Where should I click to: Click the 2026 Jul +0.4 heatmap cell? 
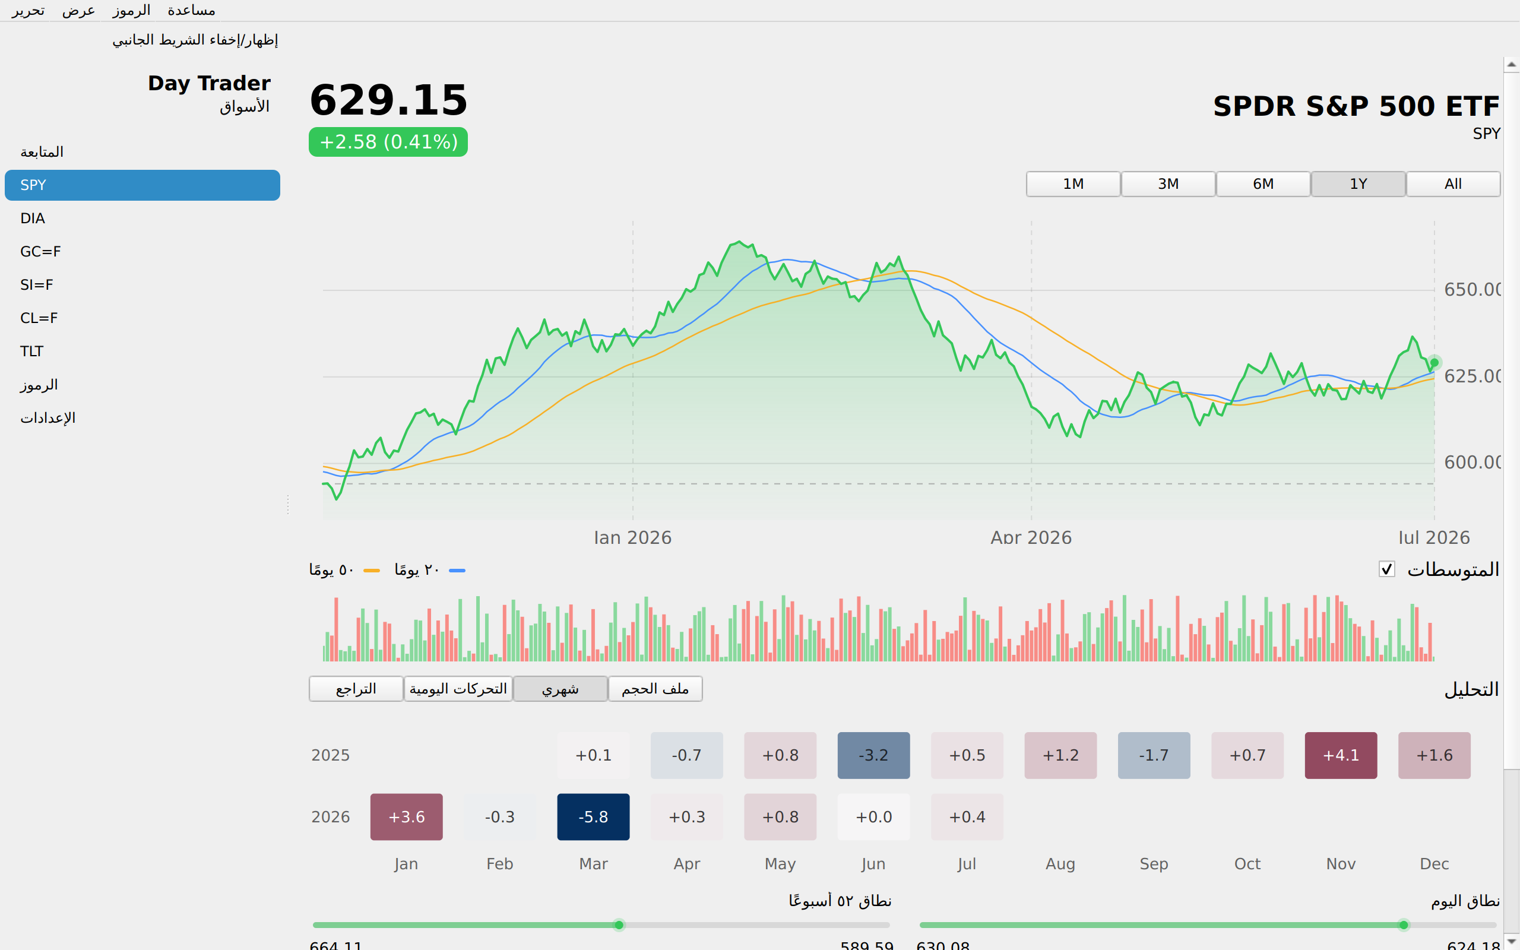point(967,817)
